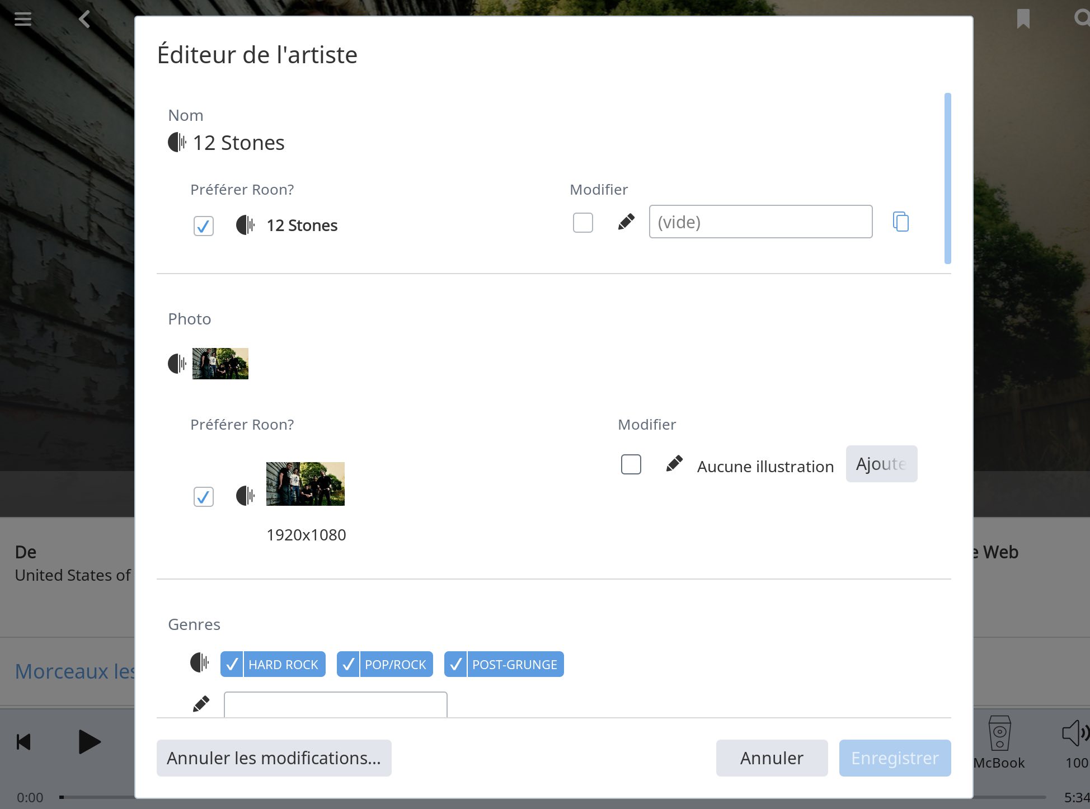The height and width of the screenshot is (809, 1090).
Task: Click the dialog's vertical scrollbar
Action: [948, 178]
